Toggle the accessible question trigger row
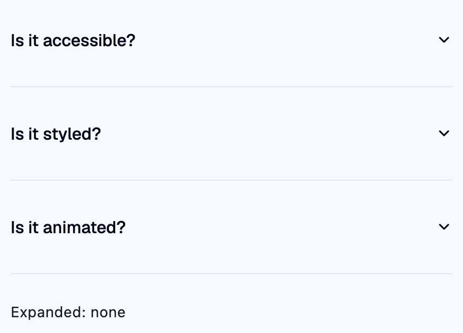 click(x=231, y=40)
